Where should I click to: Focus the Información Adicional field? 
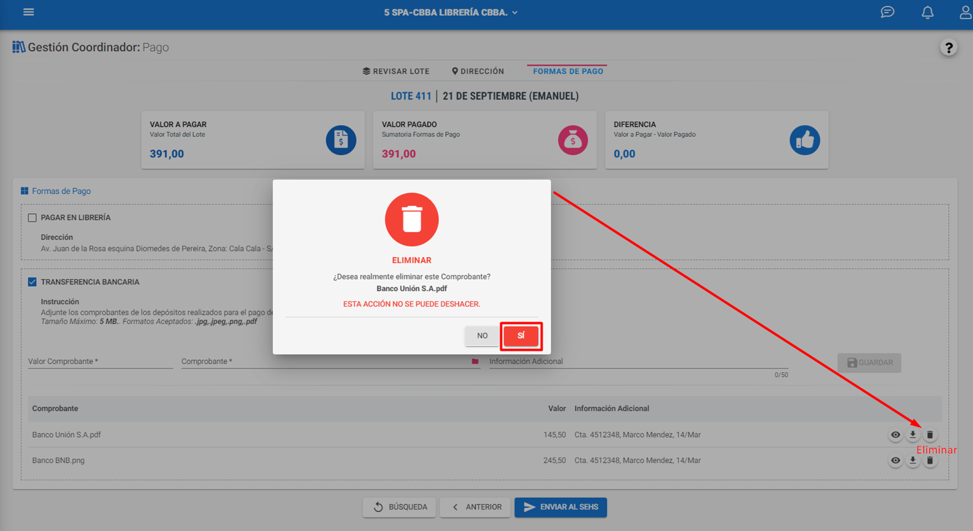click(x=638, y=361)
